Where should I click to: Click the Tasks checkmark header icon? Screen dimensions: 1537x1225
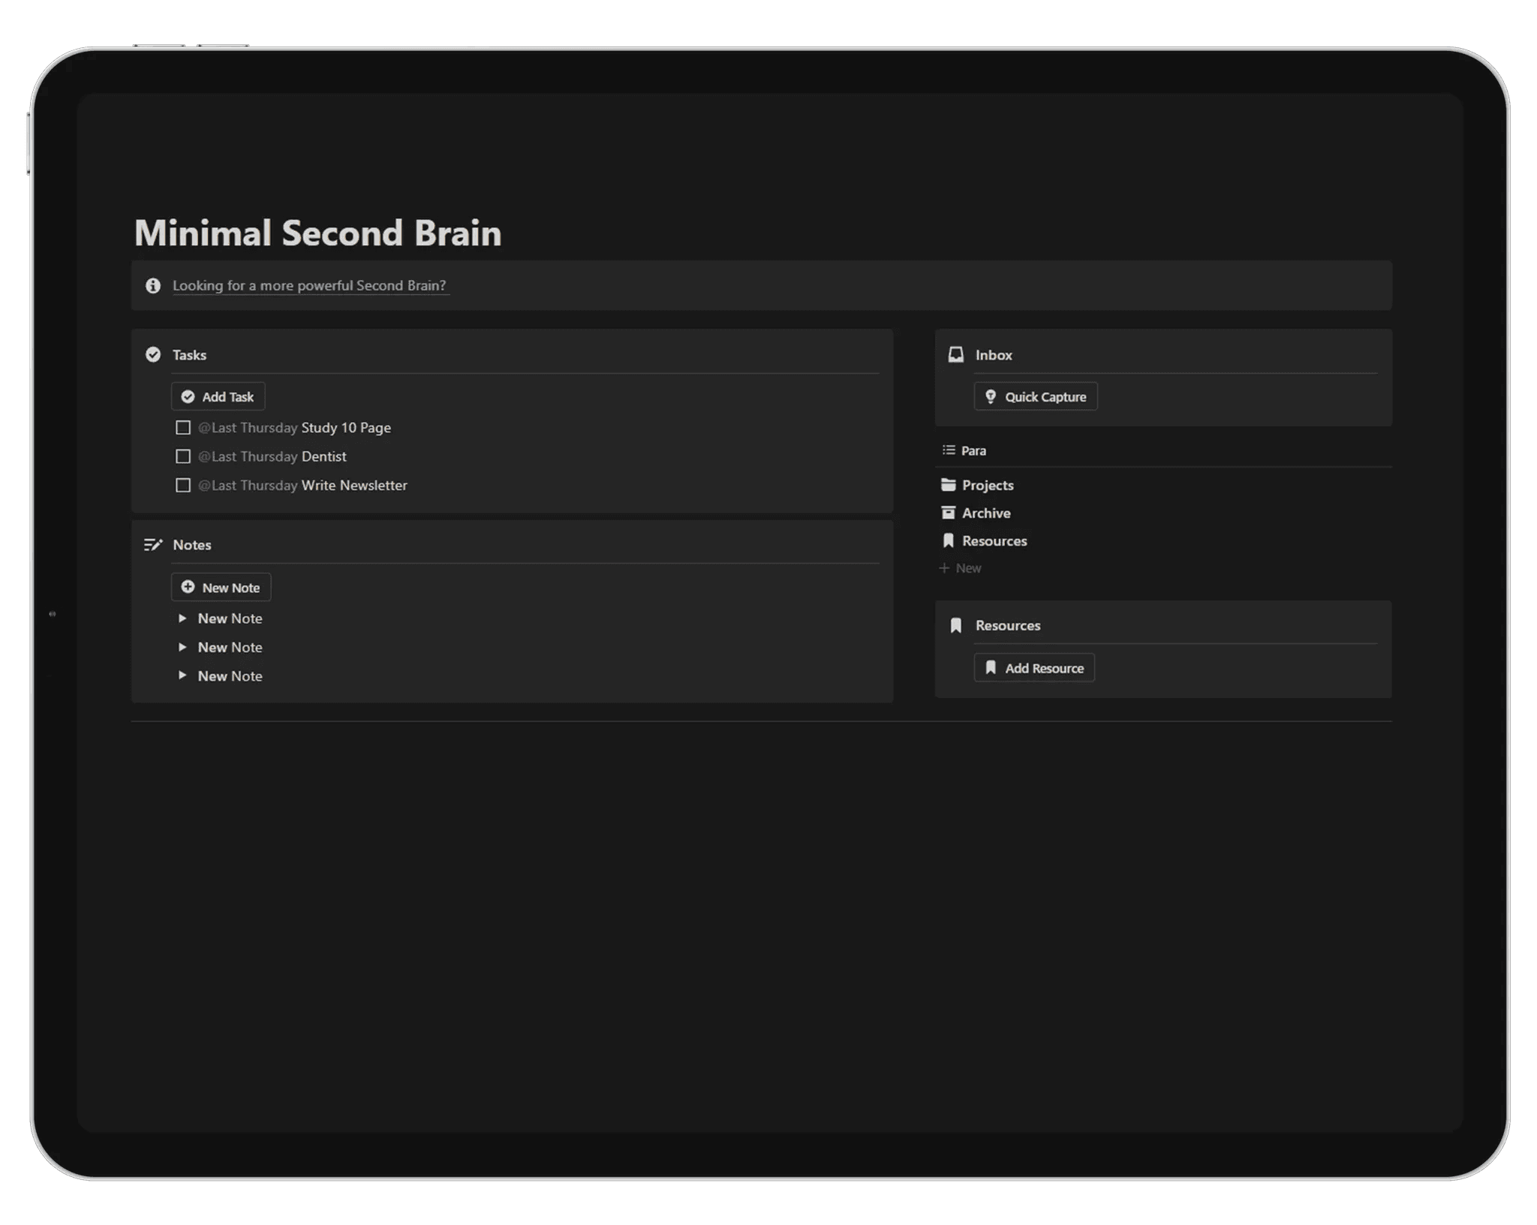tap(153, 354)
